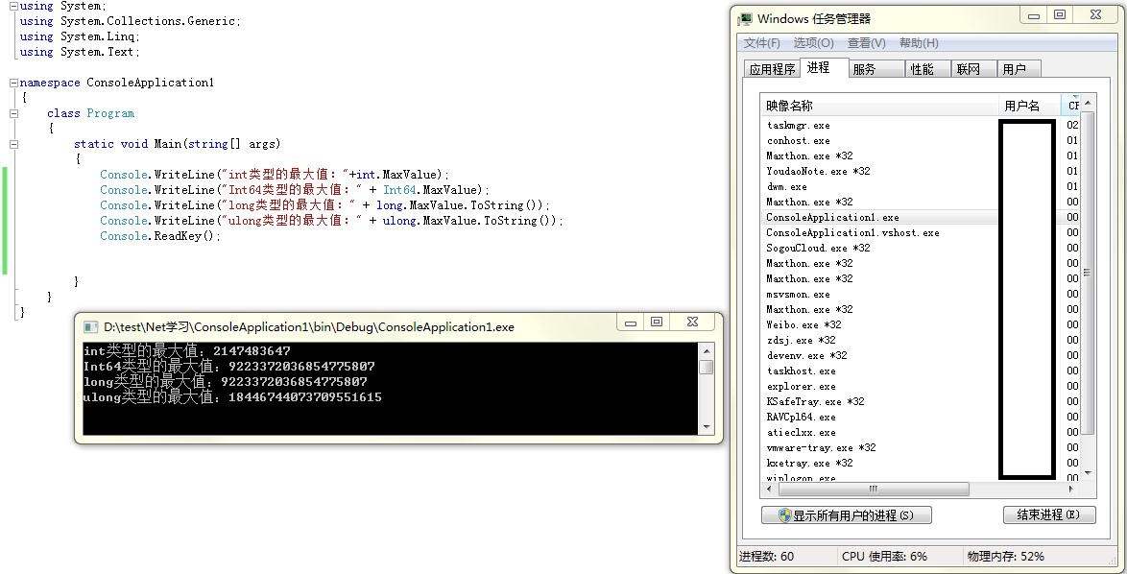Open Task Manager's 帮助(H) menu

pyautogui.click(x=919, y=43)
